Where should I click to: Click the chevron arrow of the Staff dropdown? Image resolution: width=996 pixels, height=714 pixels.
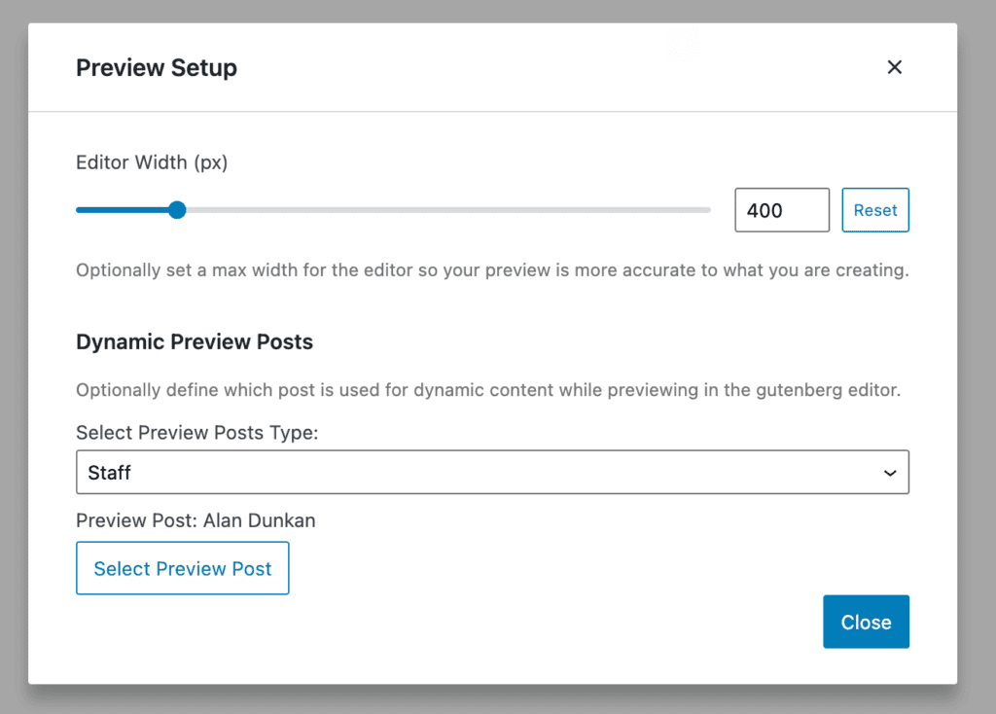(x=889, y=473)
